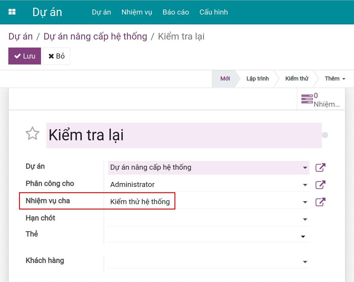Image resolution: width=354 pixels, height=282 pixels.
Task: Open the main apps menu grid icon
Action: coord(12,12)
